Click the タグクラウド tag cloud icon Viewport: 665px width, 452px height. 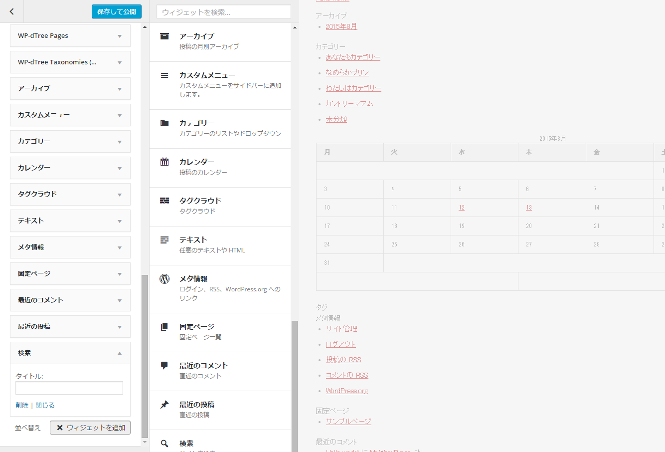pyautogui.click(x=165, y=201)
